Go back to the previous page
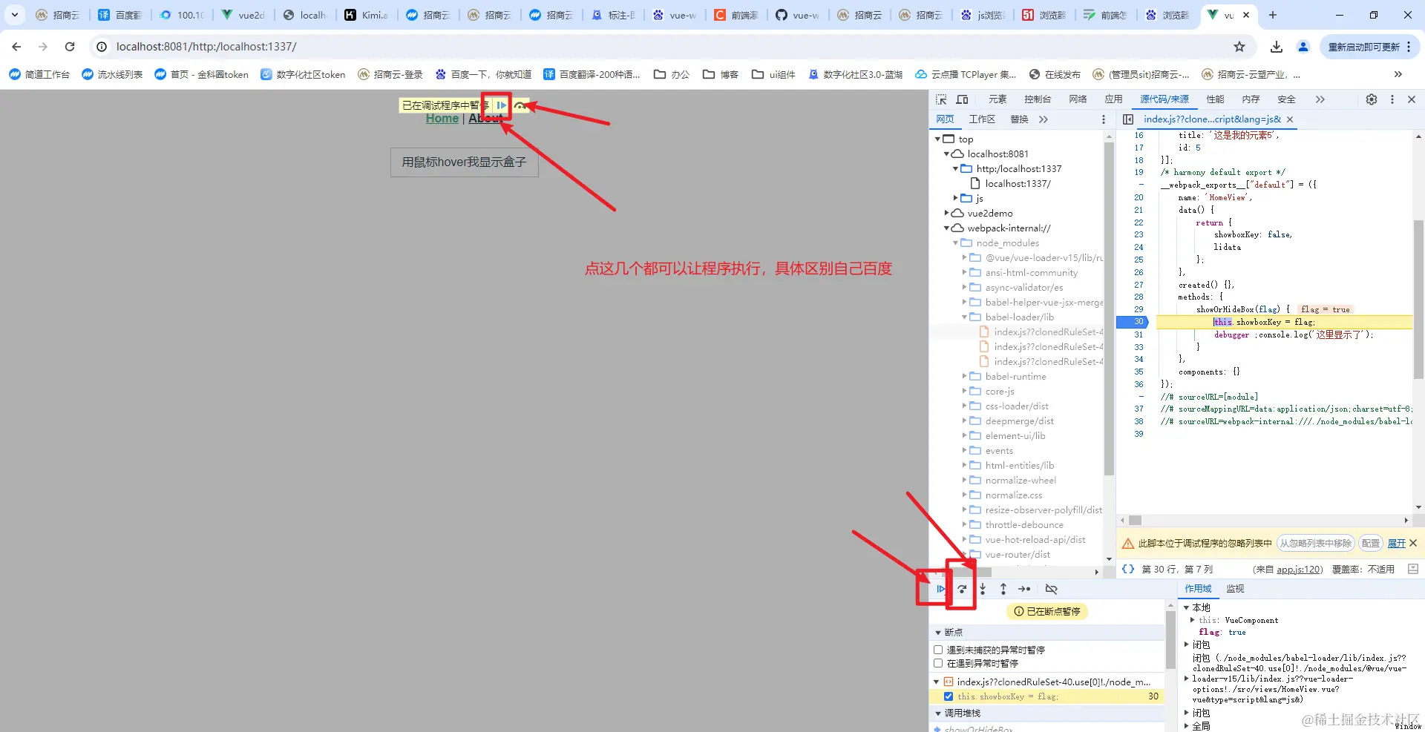The image size is (1425, 732). coord(16,47)
